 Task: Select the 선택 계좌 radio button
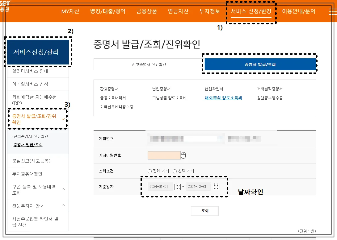[175, 172]
